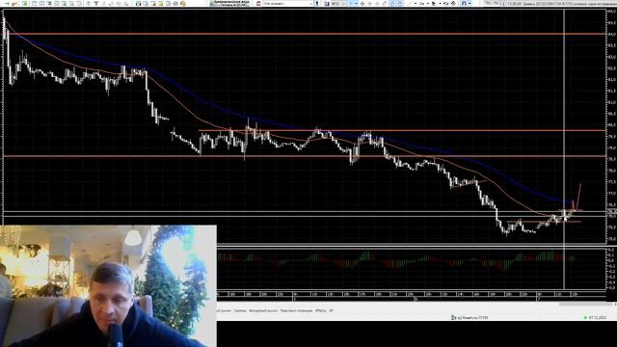The image size is (617, 347).
Task: Click the undo curved-arrow toolbar icon
Action: [446, 4]
